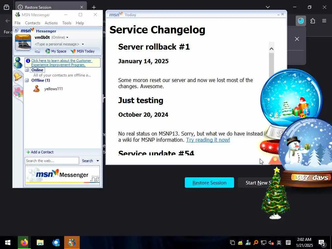Dismiss the browser side panel with X
This screenshot has width=332, height=249.
pos(297,39)
